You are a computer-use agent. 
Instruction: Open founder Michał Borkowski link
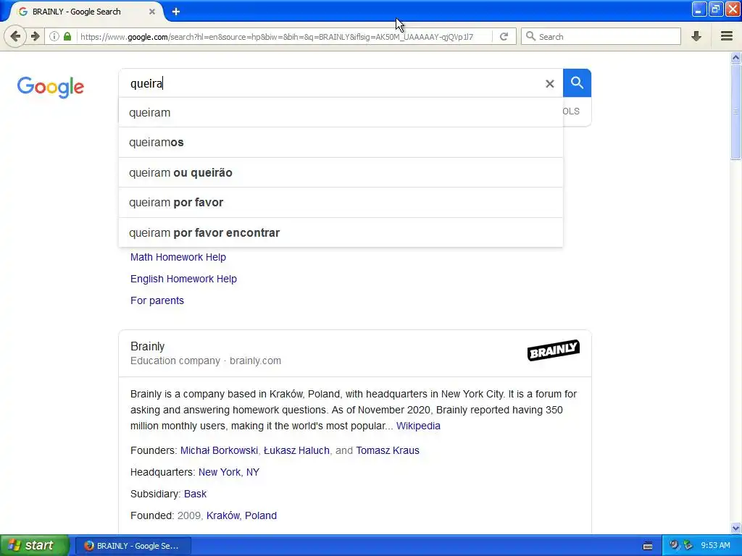click(219, 450)
